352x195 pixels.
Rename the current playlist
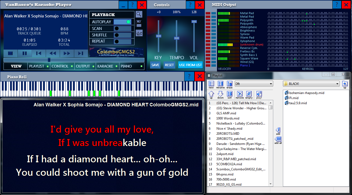[x=221, y=85]
